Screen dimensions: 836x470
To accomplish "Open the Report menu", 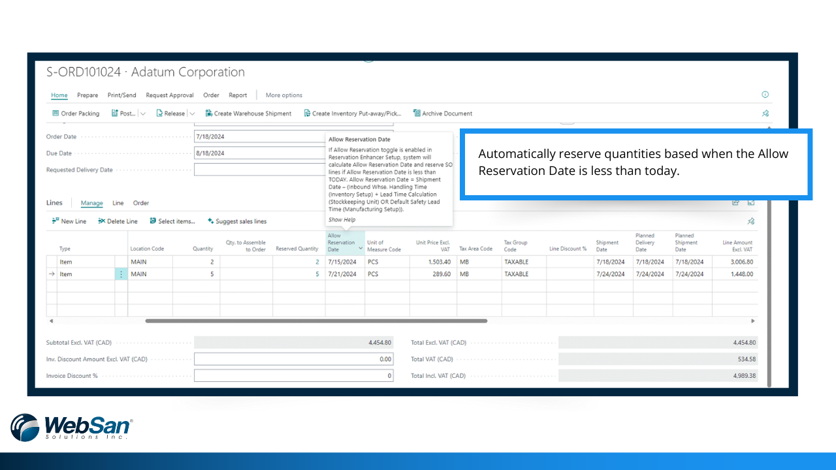I will click(x=238, y=95).
